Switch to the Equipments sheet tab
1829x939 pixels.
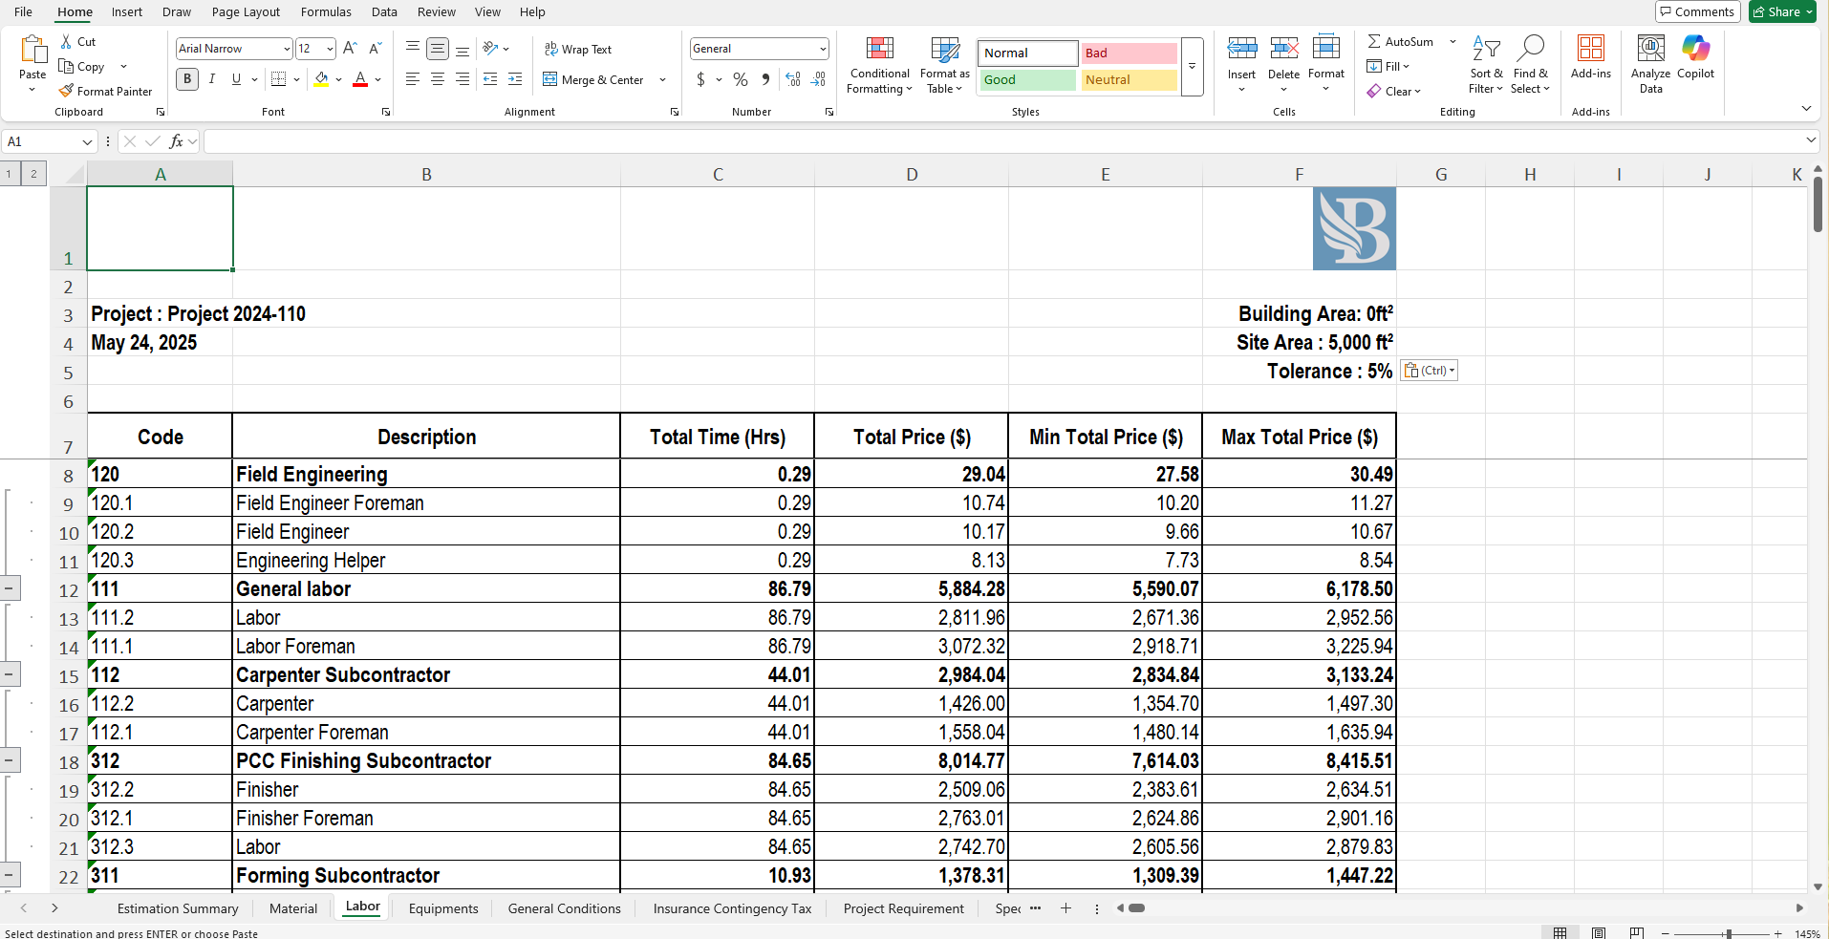click(443, 908)
